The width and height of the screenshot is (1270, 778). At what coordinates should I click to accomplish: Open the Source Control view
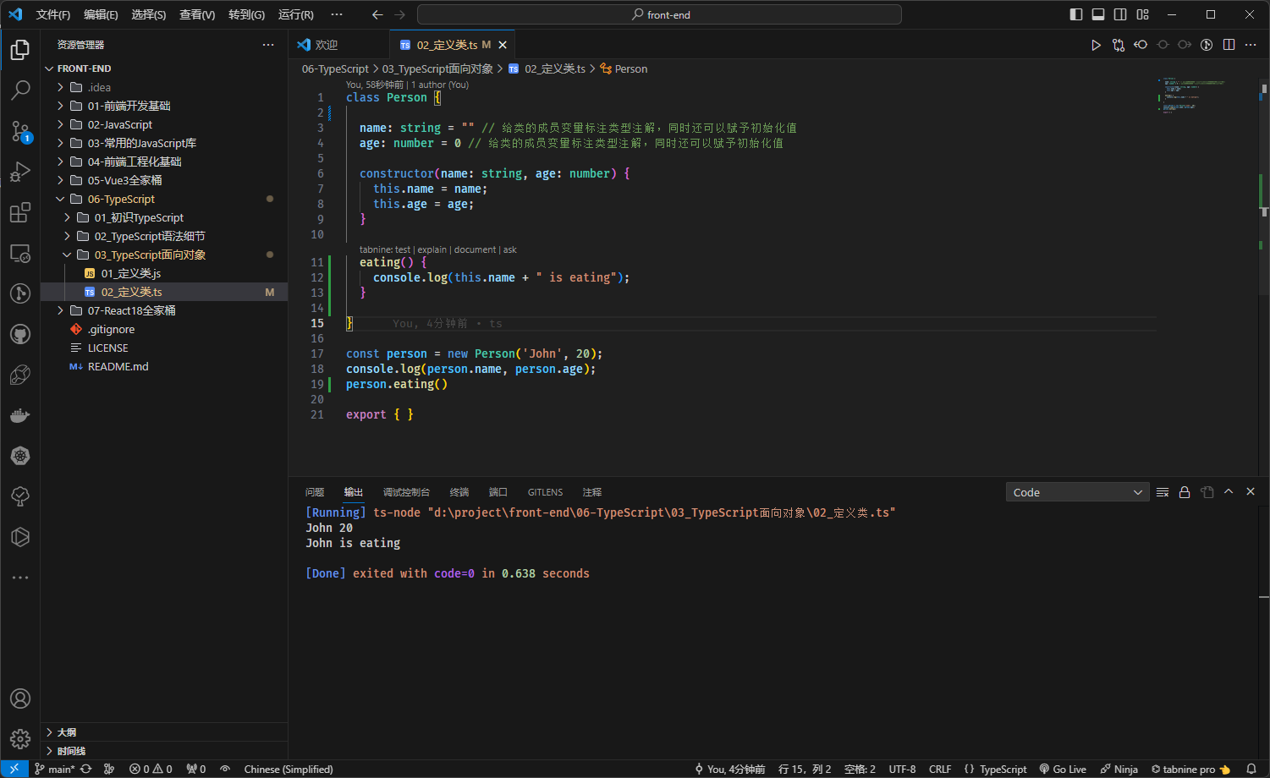pos(20,131)
